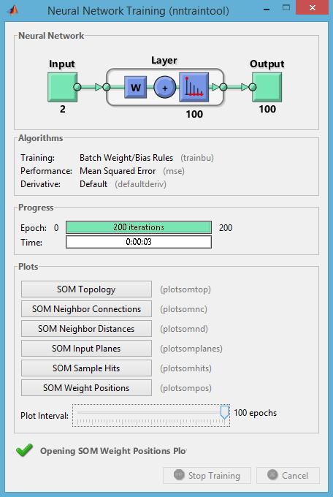Click the (plotsomhits) function name

[x=185, y=368]
